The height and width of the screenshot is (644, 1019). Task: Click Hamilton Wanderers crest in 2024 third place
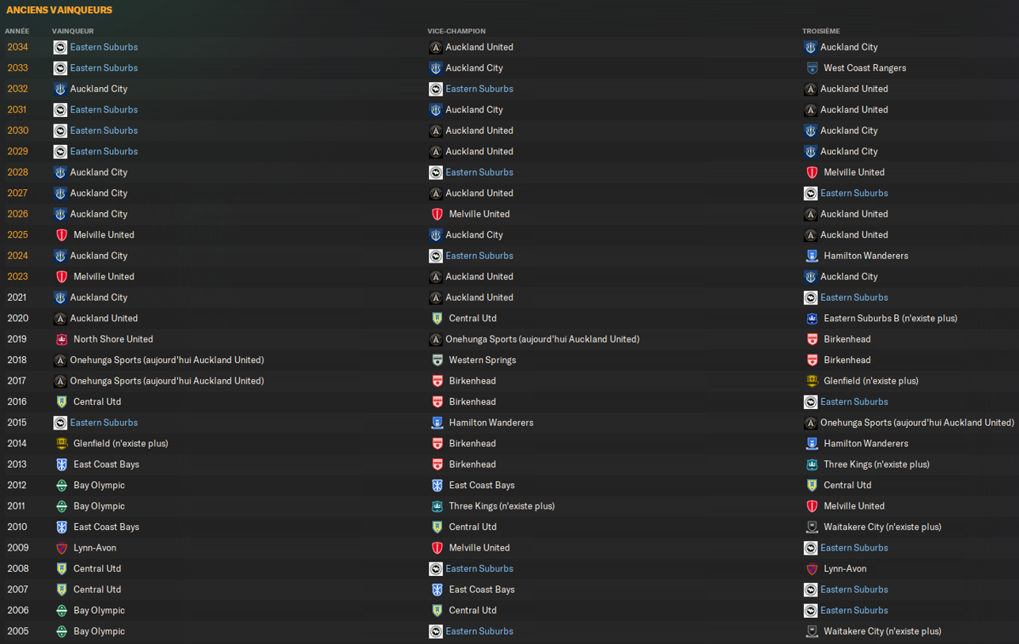812,256
